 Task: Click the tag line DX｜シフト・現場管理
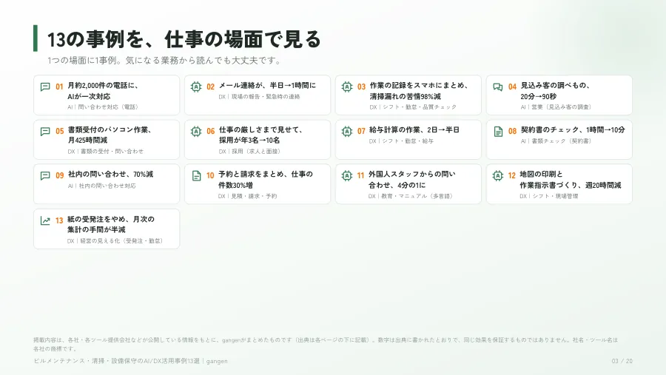(x=549, y=196)
